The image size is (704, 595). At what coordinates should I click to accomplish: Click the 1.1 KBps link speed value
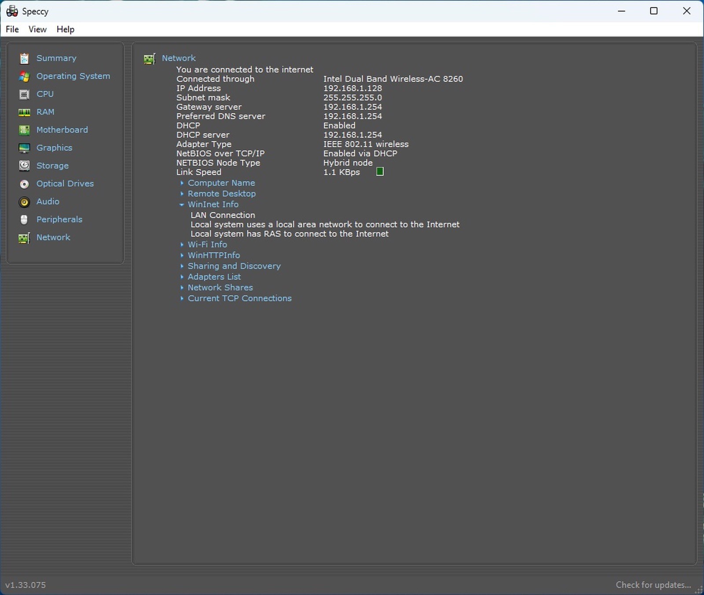click(x=341, y=172)
